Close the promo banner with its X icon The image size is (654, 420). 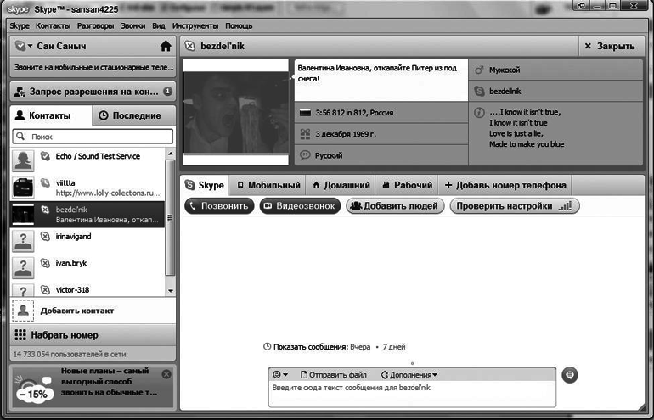pyautogui.click(x=166, y=374)
